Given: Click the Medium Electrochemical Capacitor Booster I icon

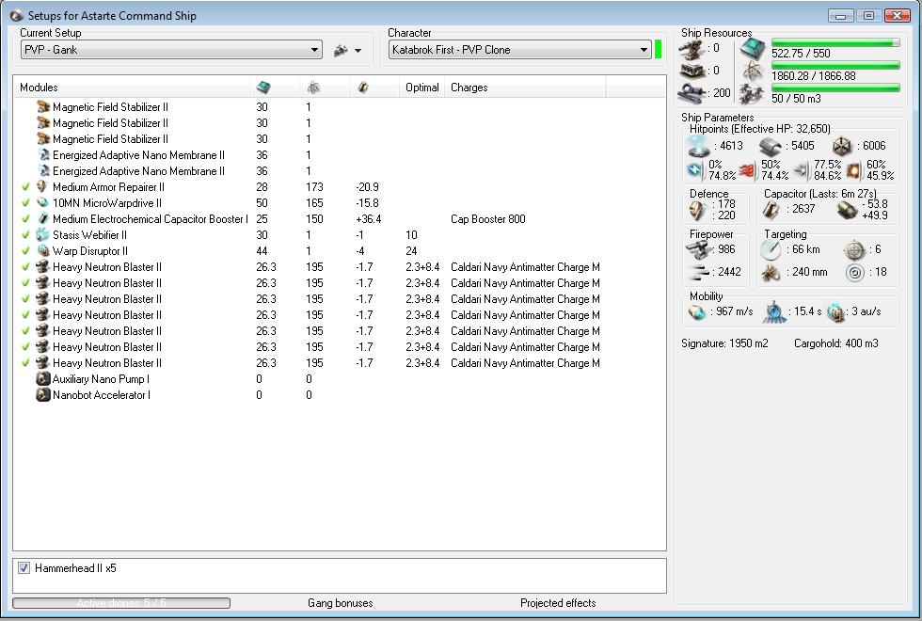Looking at the screenshot, I should tap(42, 218).
